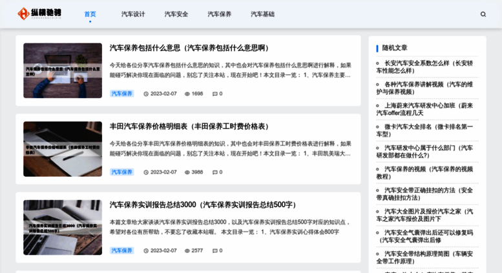Open thumbnail of laptop desk article 汽车保养包括什么意思

pyautogui.click(x=63, y=70)
